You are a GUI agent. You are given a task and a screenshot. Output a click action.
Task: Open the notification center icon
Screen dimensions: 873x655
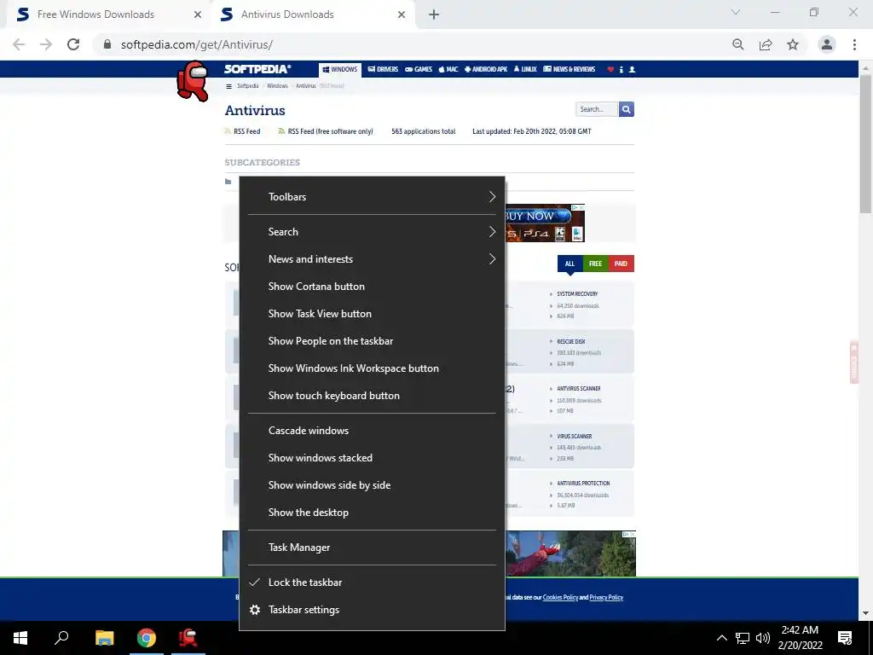click(845, 638)
